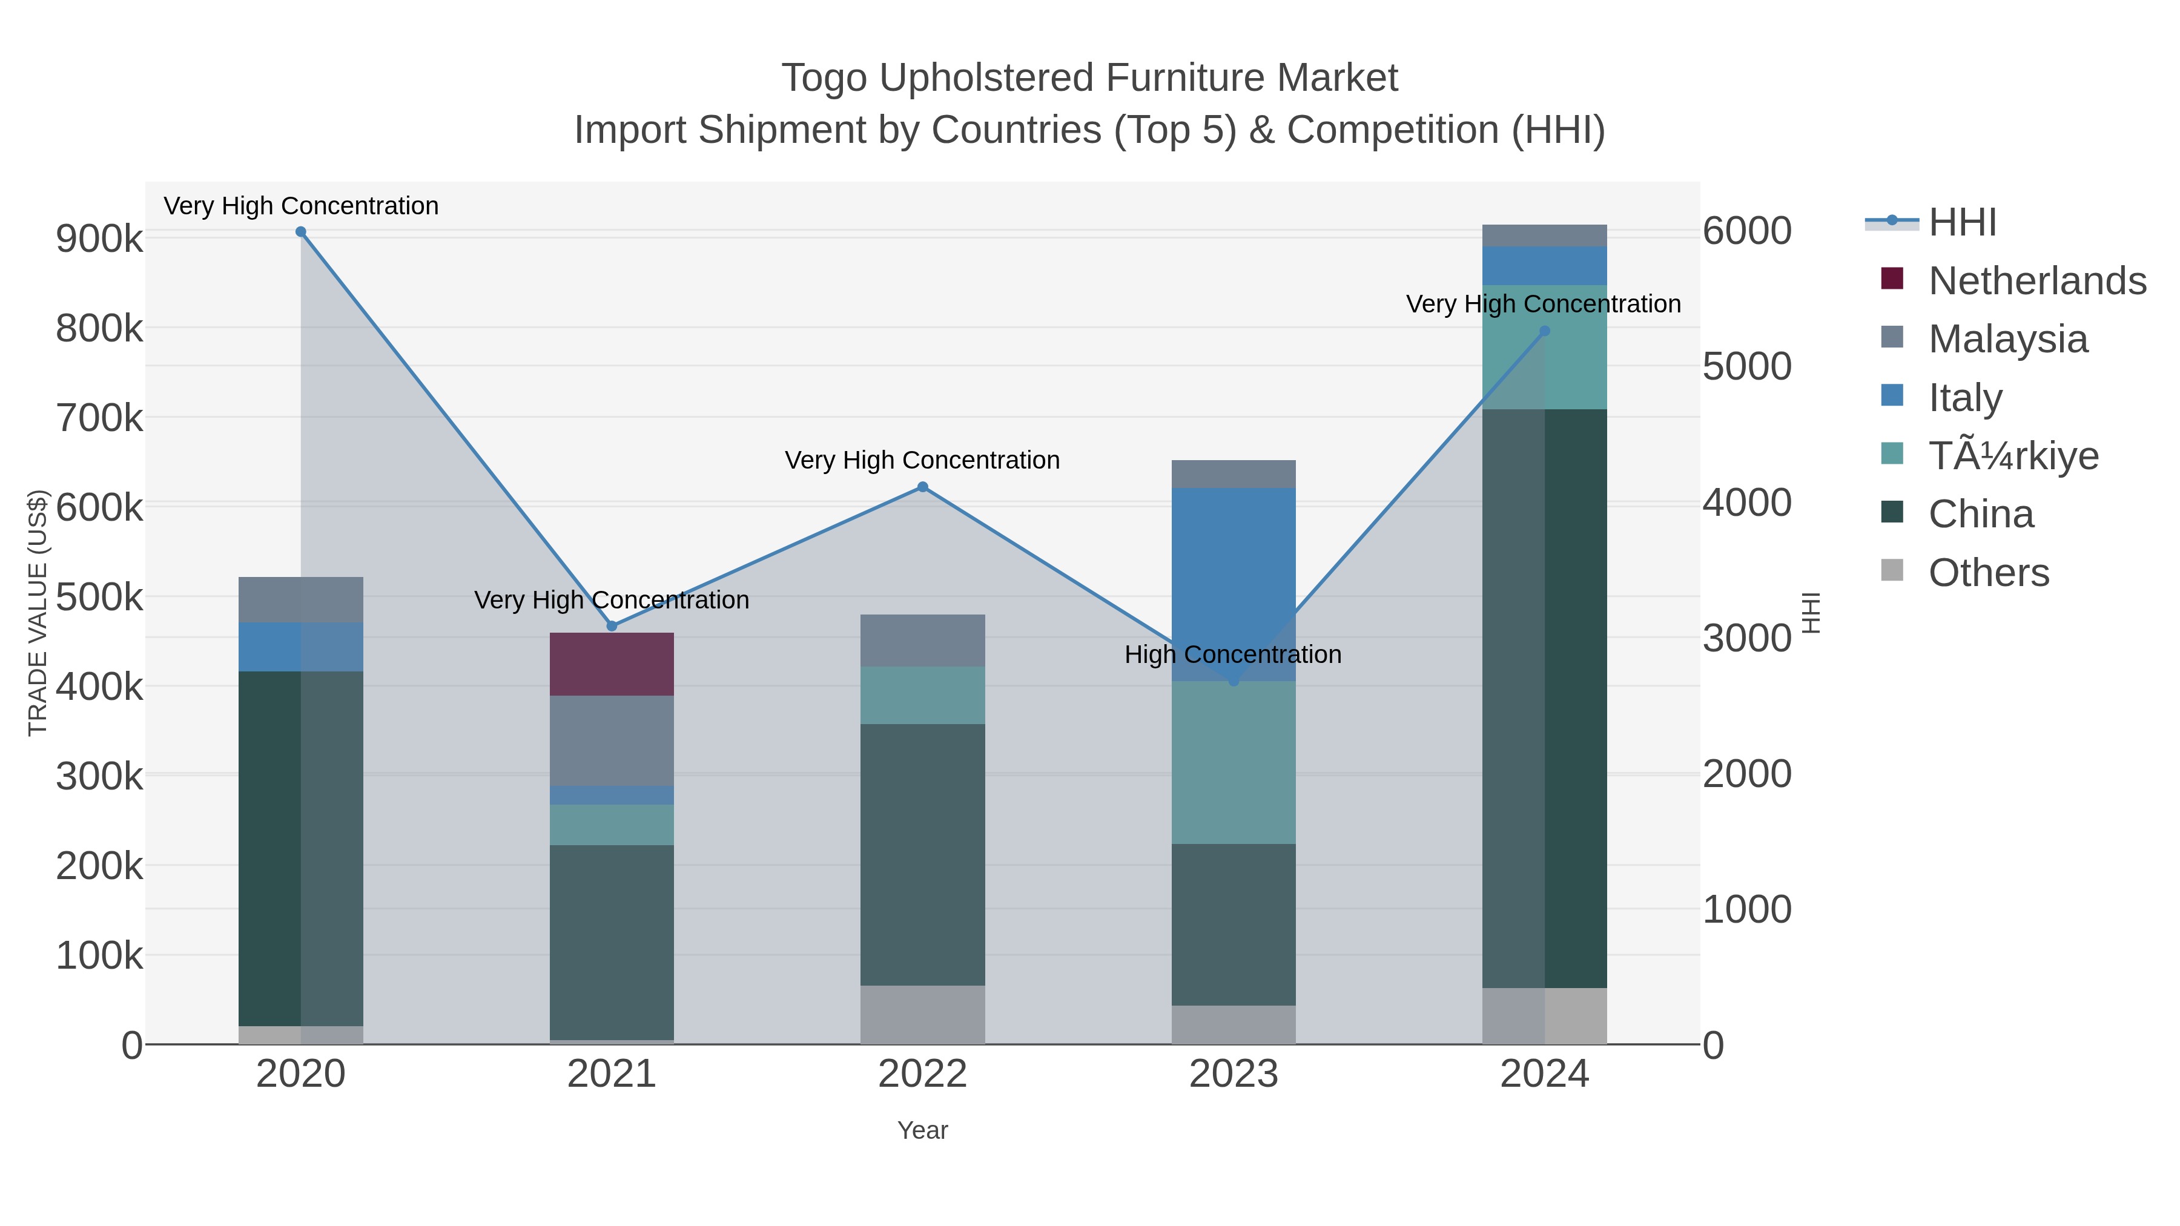
Task: Click the 6000 HHI axis tick label
Action: click(x=1746, y=231)
